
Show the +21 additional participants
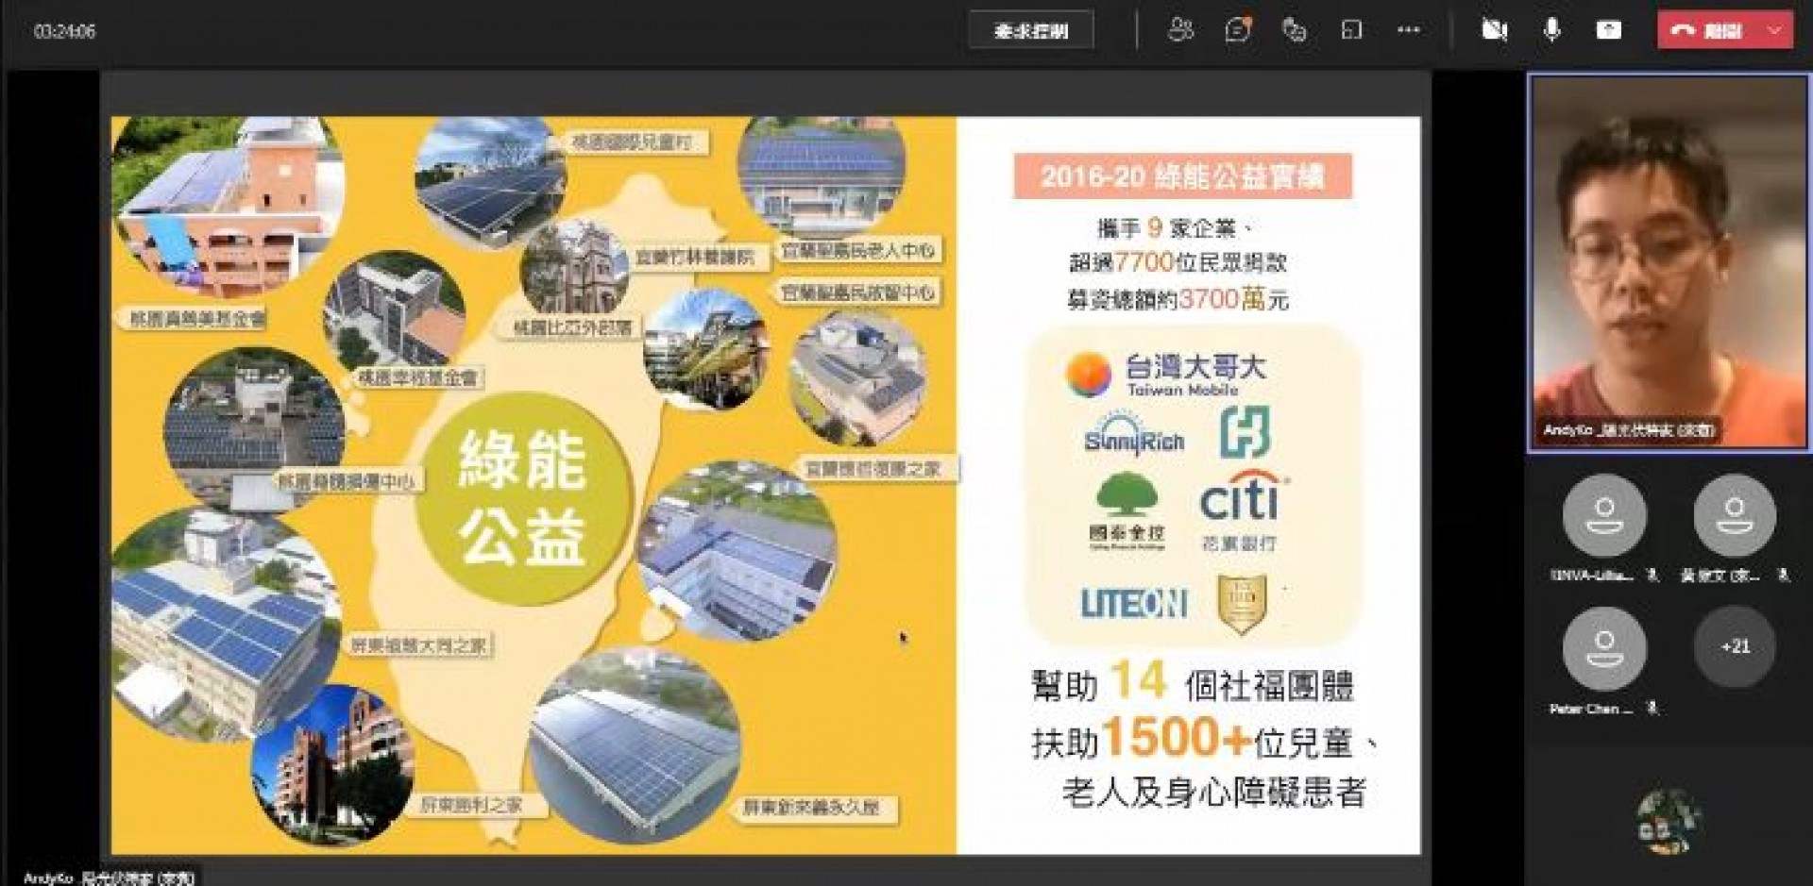click(1735, 647)
